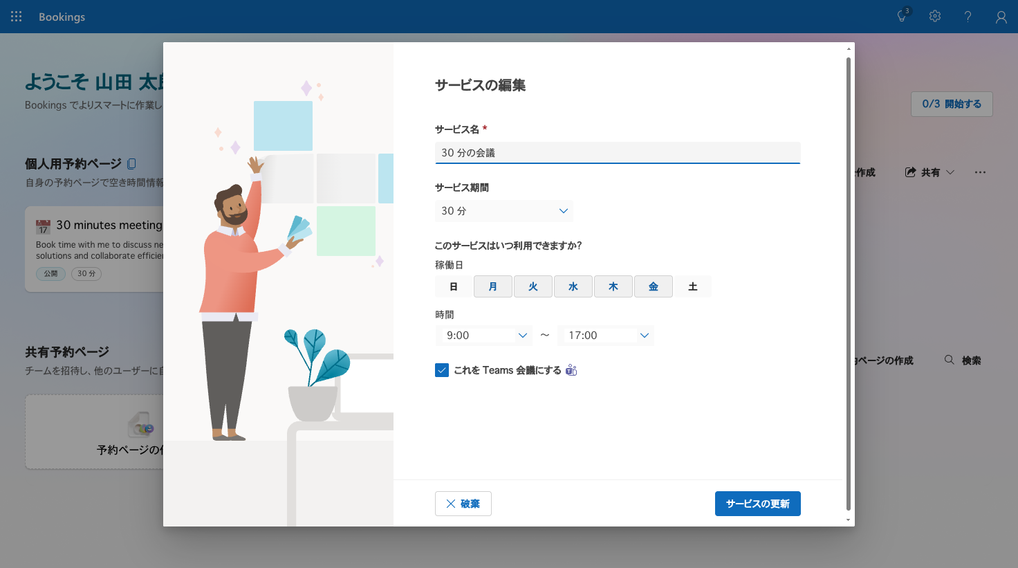Viewport: 1018px width, 568px height.
Task: Toggle Friday 金 working day
Action: (x=654, y=286)
